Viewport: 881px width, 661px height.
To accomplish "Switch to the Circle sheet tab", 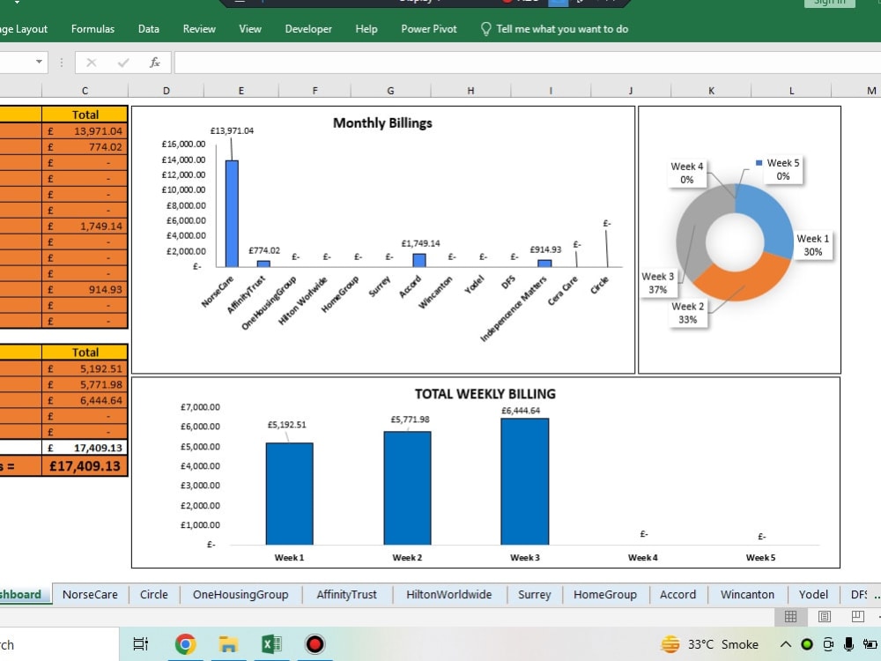I will pos(154,595).
